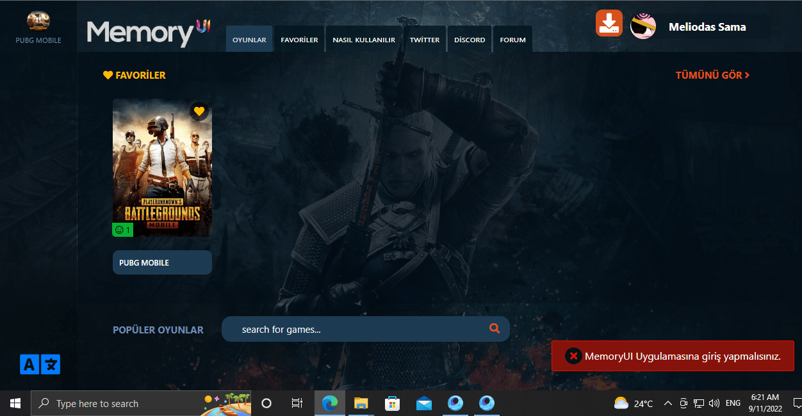Open the user profile avatar
Screen dimensions: 802x416
(x=643, y=27)
